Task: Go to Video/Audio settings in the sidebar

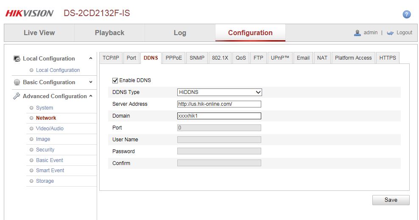Action: pyautogui.click(x=50, y=129)
